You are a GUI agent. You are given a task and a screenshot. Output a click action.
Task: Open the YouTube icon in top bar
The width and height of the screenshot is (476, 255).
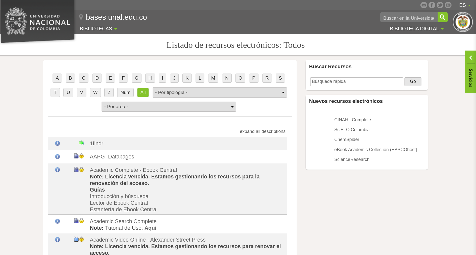448,5
